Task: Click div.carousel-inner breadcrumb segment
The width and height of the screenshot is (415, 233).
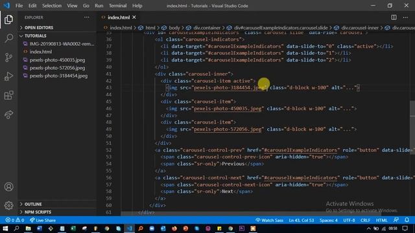Action: pyautogui.click(x=360, y=28)
